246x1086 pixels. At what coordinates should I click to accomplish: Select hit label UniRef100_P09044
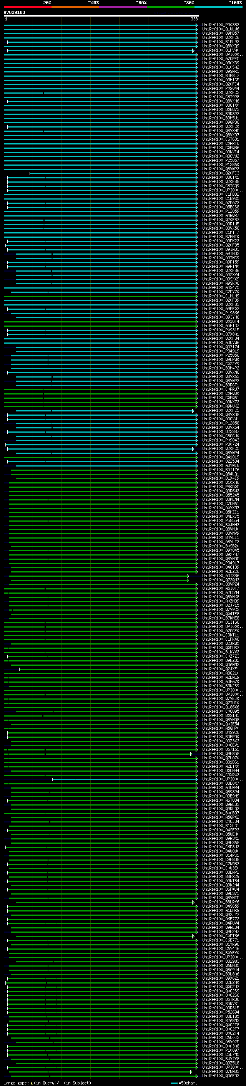pyautogui.click(x=221, y=89)
